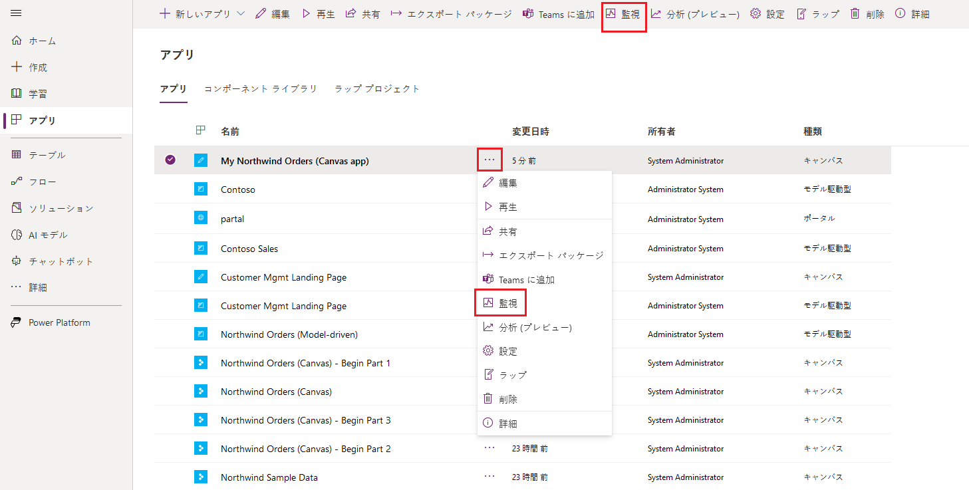Click 分析 (プレビュー) in top toolbar
969x490 pixels.
click(696, 14)
